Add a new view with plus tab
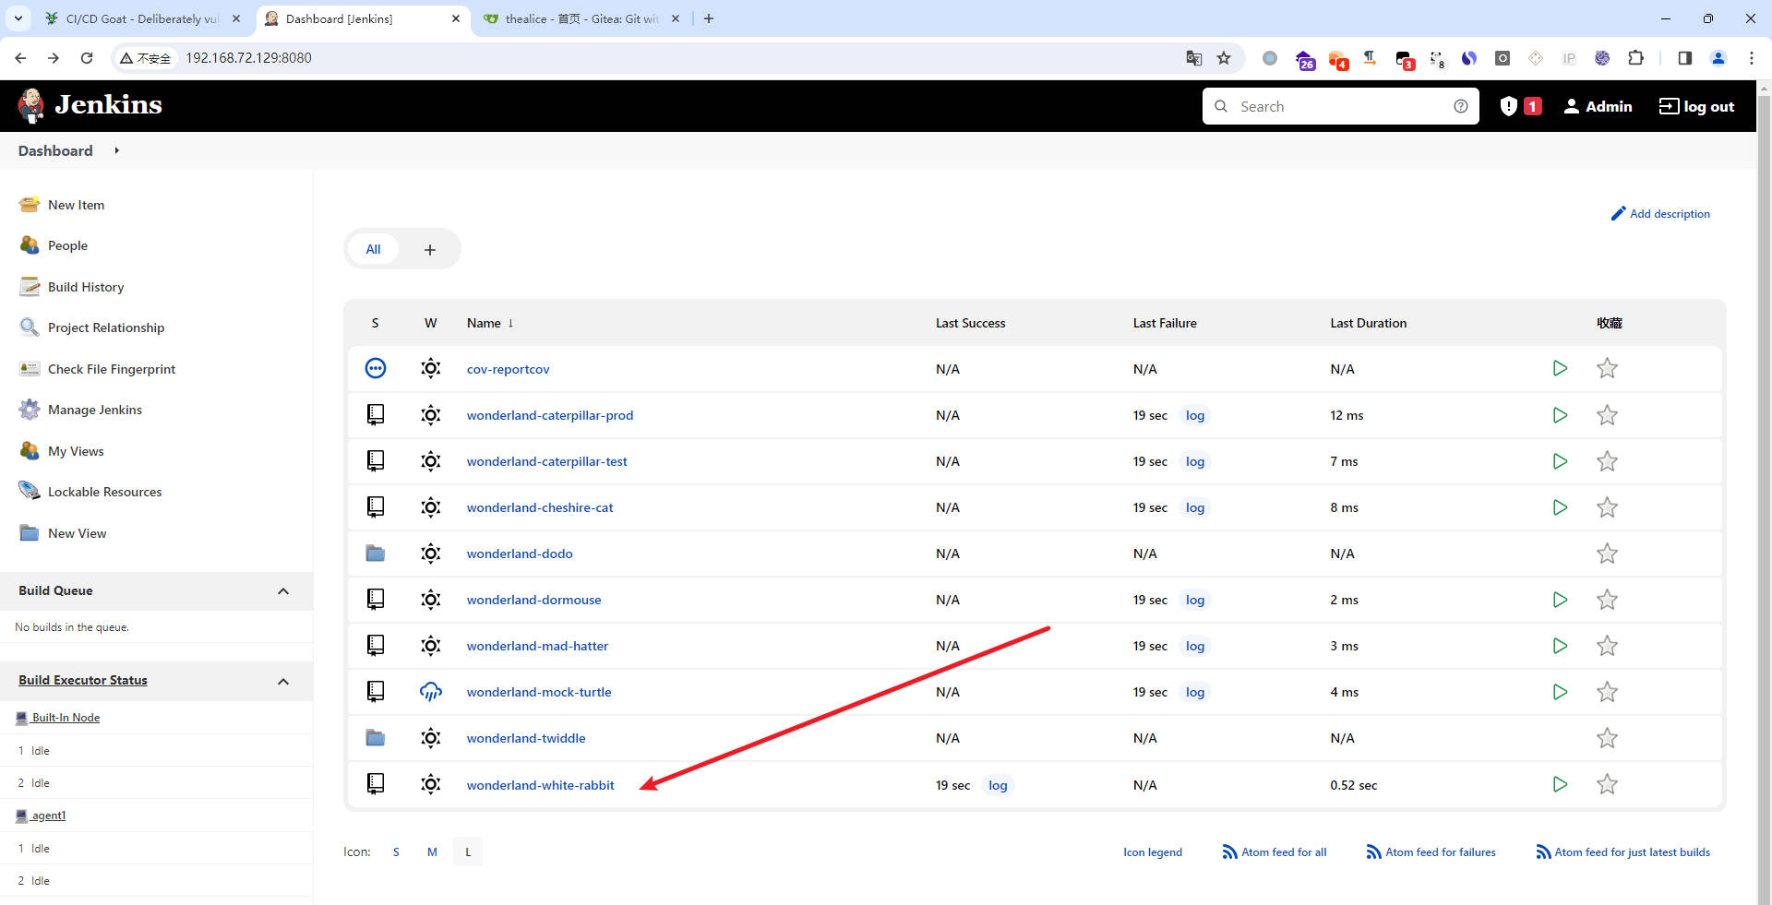Screen dimensions: 1772x905 (x=429, y=249)
